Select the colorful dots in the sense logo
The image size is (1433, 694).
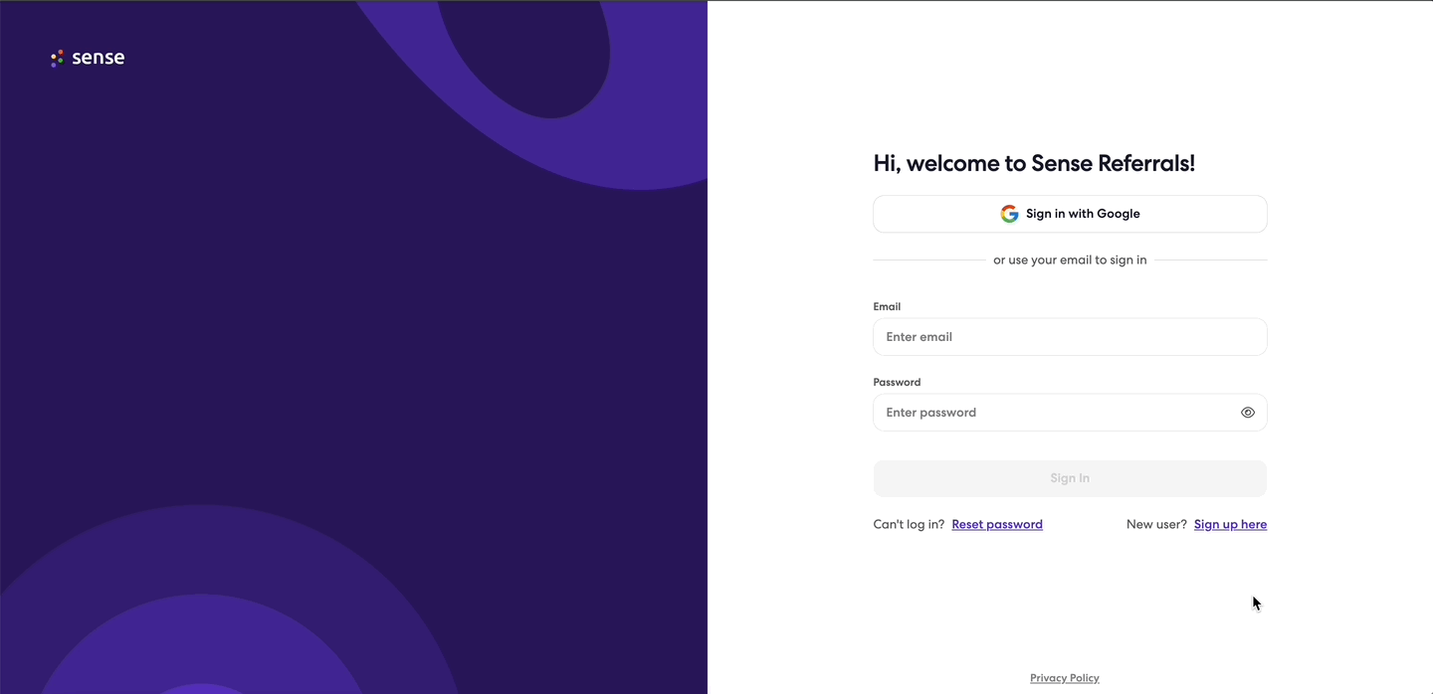56,58
